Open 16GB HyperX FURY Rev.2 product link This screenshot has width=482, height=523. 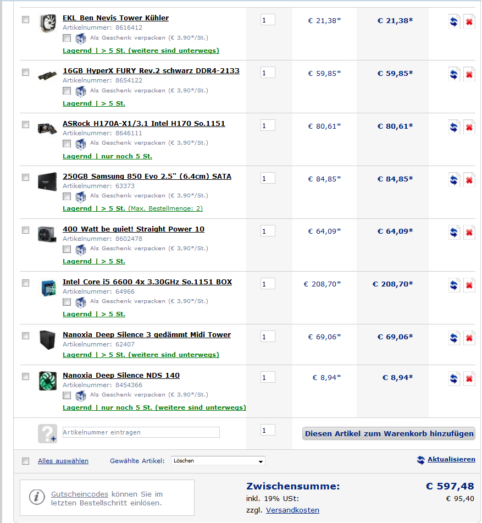click(151, 71)
